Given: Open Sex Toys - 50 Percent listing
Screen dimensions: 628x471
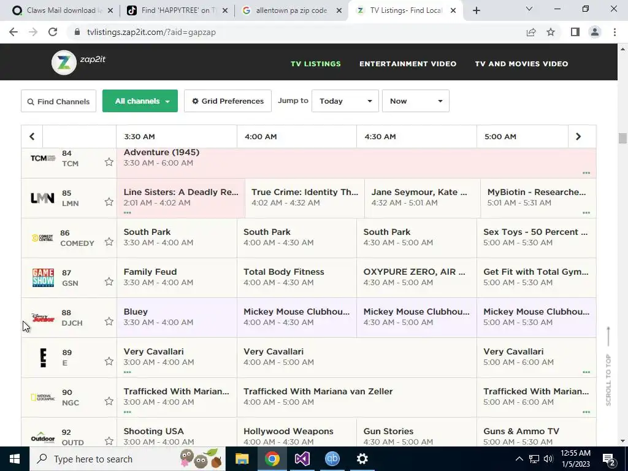Looking at the screenshot, I should (x=536, y=238).
